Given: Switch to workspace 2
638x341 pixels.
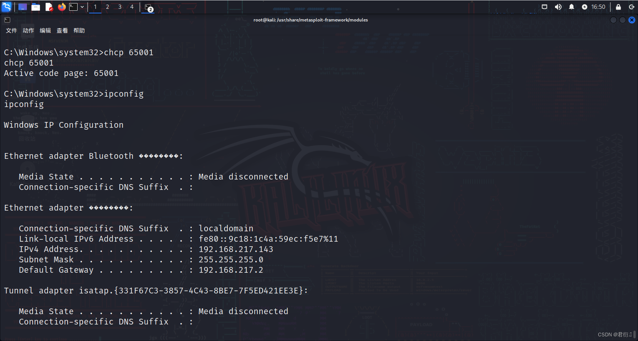Looking at the screenshot, I should (108, 7).
